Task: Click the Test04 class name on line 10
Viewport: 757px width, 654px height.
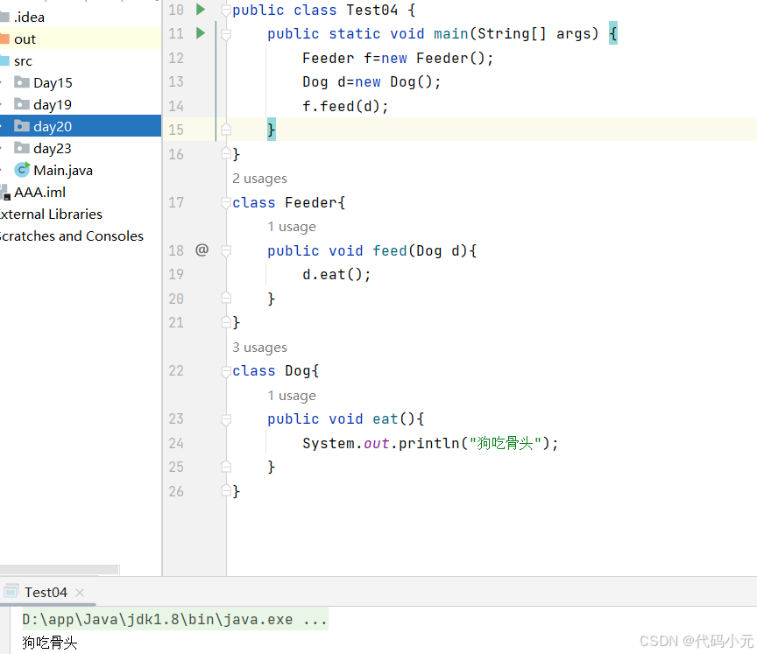Action: [x=371, y=11]
